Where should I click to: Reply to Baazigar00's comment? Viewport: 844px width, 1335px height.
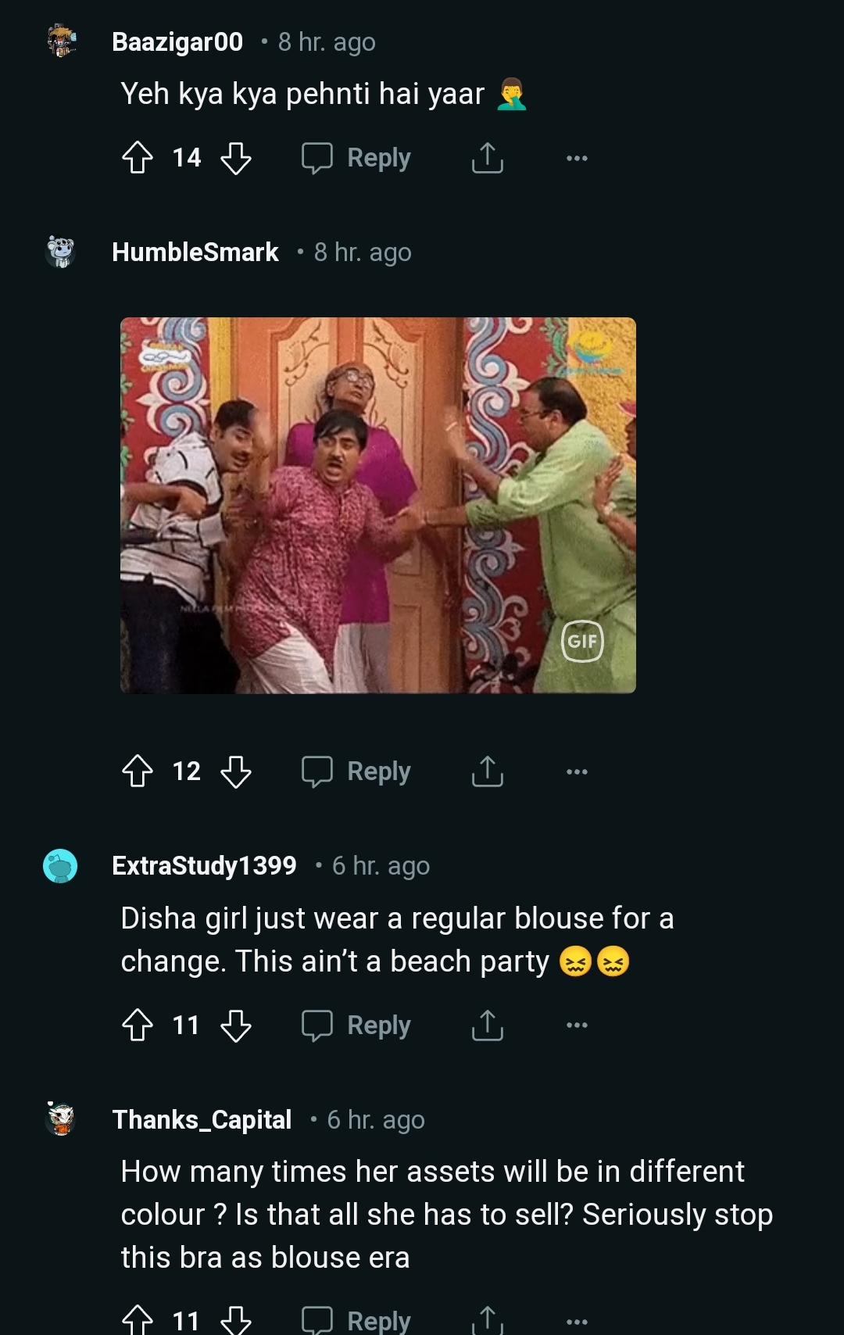(x=356, y=158)
